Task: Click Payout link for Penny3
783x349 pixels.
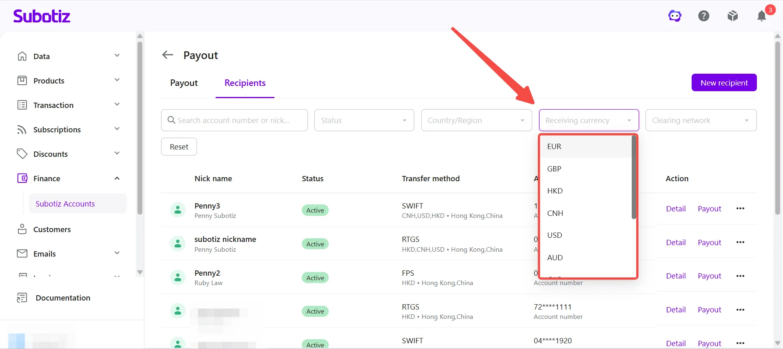Action: [710, 209]
